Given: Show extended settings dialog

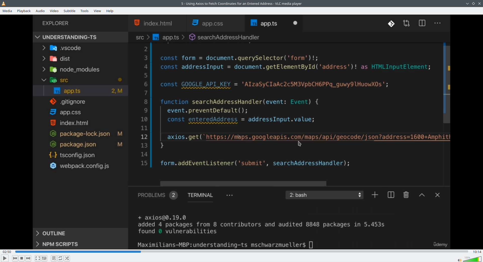Looking at the screenshot, I should coord(44,258).
